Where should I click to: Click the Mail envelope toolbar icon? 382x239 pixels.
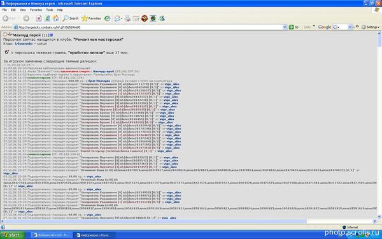[117, 18]
